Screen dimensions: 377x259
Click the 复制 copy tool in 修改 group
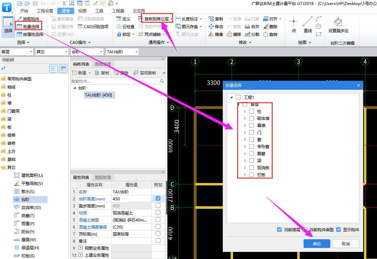point(216,19)
